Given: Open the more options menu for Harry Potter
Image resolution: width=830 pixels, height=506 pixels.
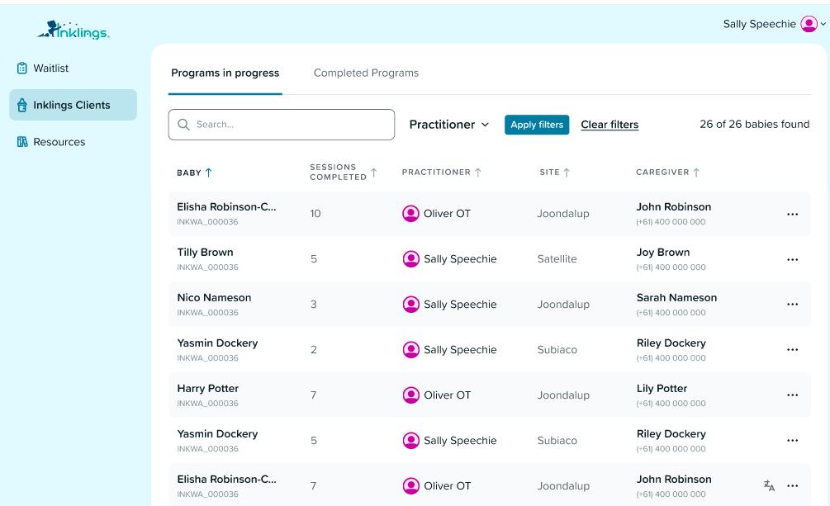Looking at the screenshot, I should click(792, 395).
